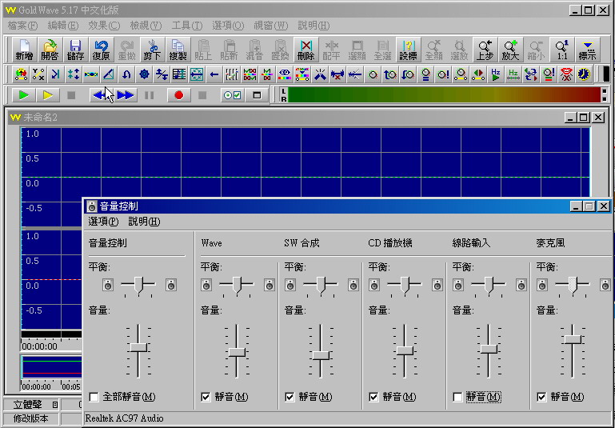Cut selection with the 剪下 icon
615x428 pixels.
(152, 50)
